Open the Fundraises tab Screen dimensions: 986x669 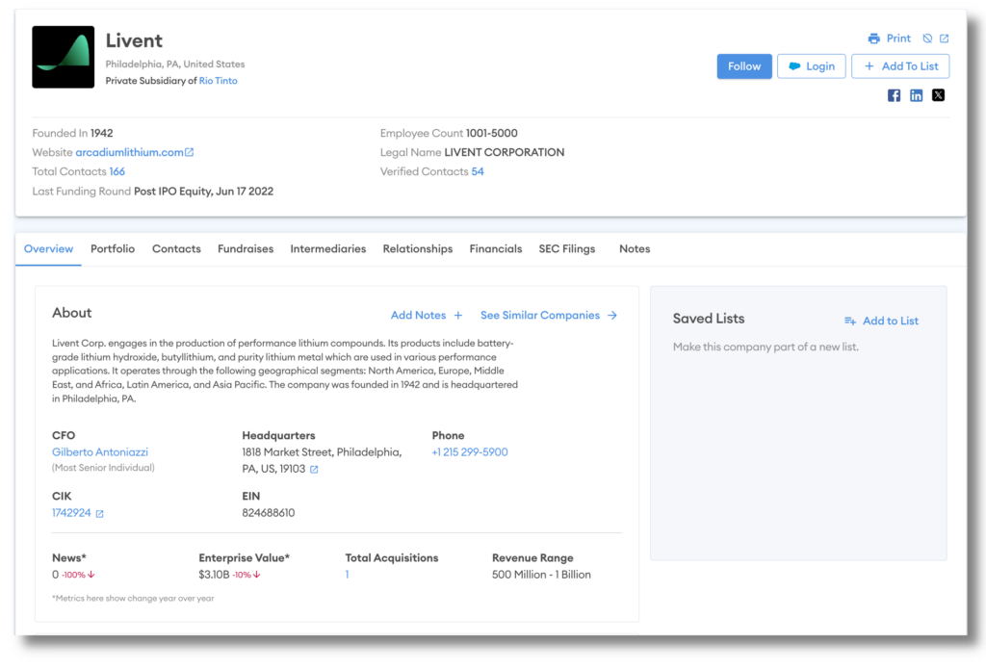(x=246, y=249)
